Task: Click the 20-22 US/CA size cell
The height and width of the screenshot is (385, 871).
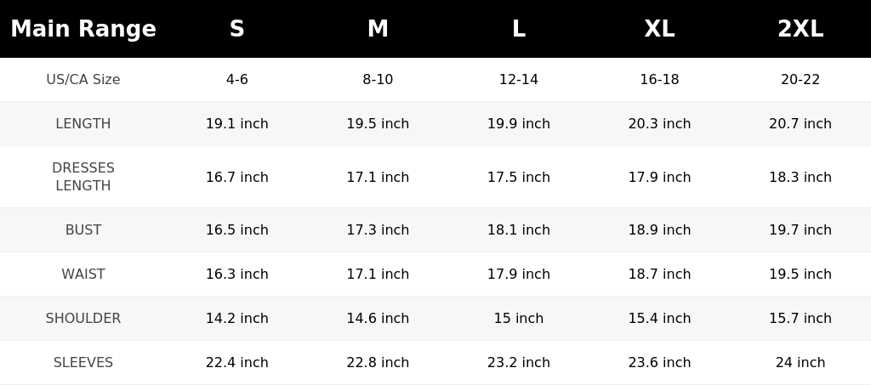Action: pyautogui.click(x=800, y=79)
